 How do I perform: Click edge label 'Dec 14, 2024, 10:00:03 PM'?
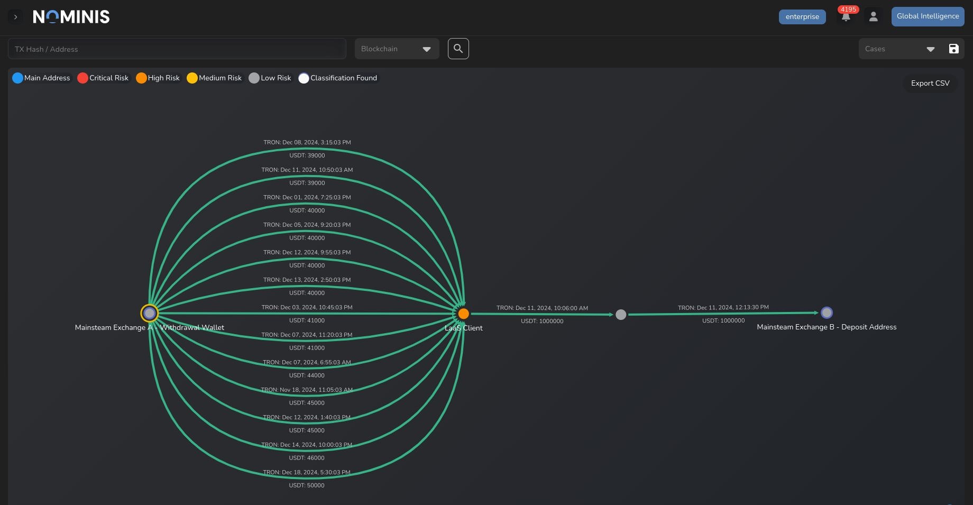(x=307, y=445)
